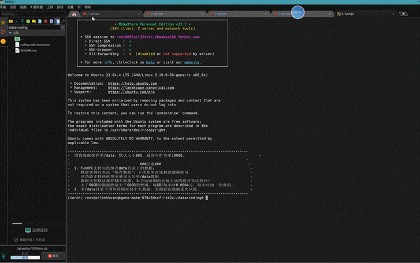This screenshot has width=420, height=263.
Task: Open the https://help.ubuntu.com link
Action: (132, 84)
